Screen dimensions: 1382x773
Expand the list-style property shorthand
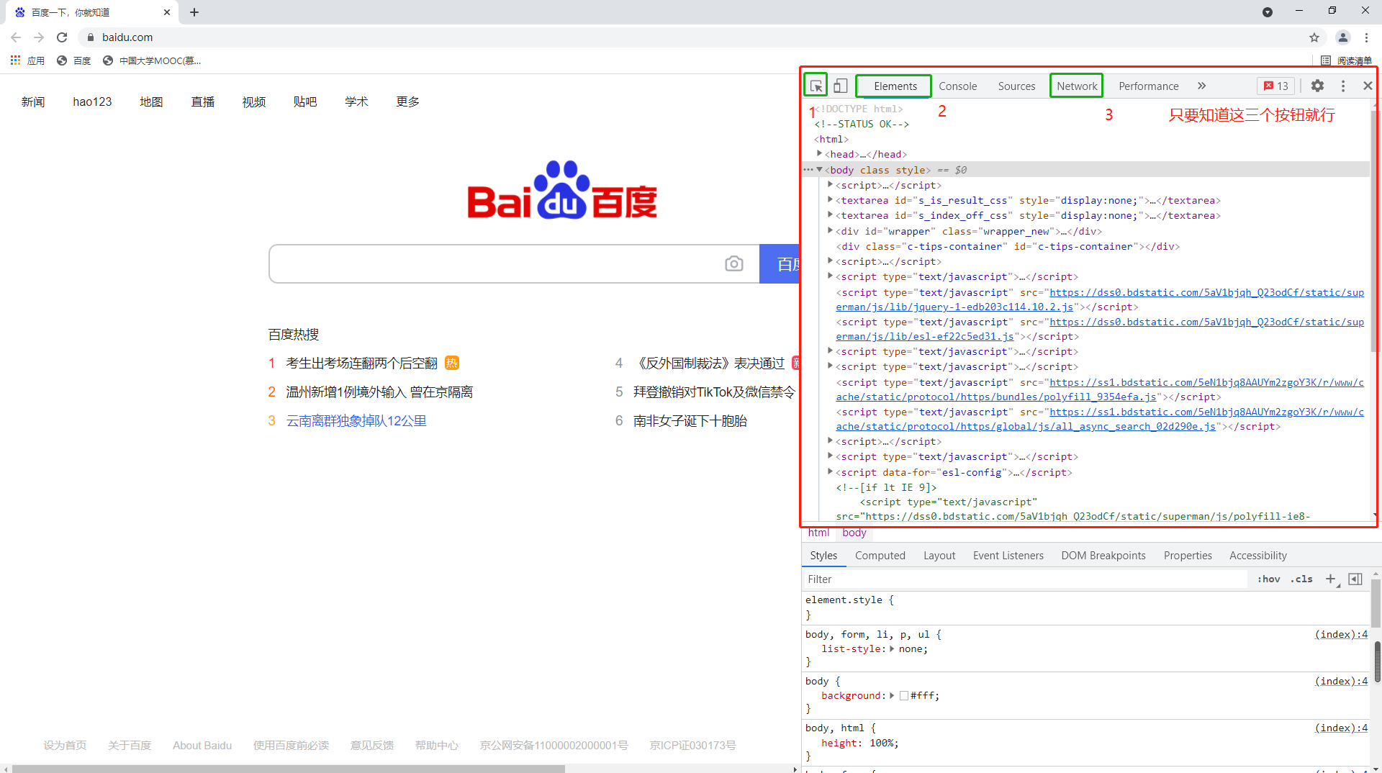pyautogui.click(x=892, y=648)
